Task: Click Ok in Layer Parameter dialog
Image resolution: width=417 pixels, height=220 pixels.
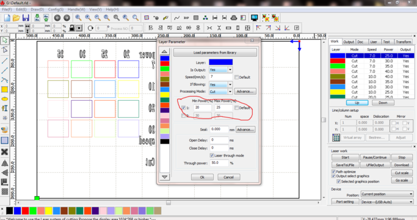Action: pos(202,177)
